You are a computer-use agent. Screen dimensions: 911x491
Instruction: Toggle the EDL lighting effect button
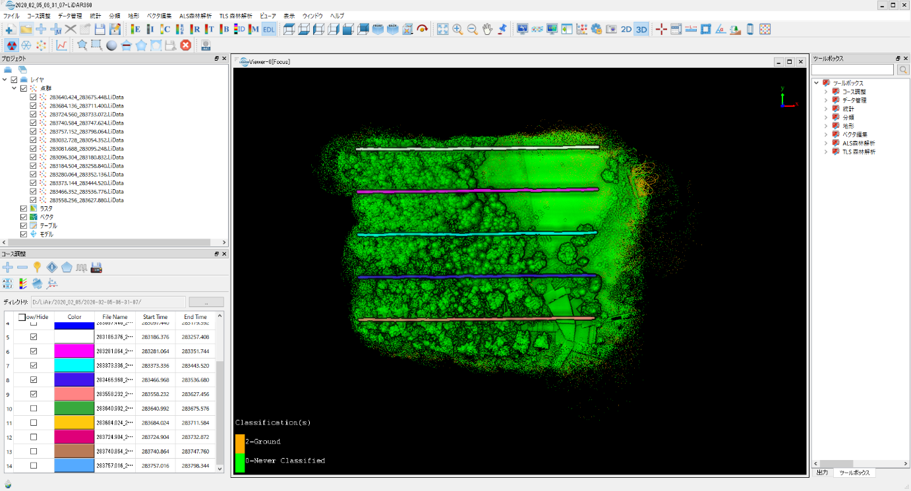tap(269, 29)
